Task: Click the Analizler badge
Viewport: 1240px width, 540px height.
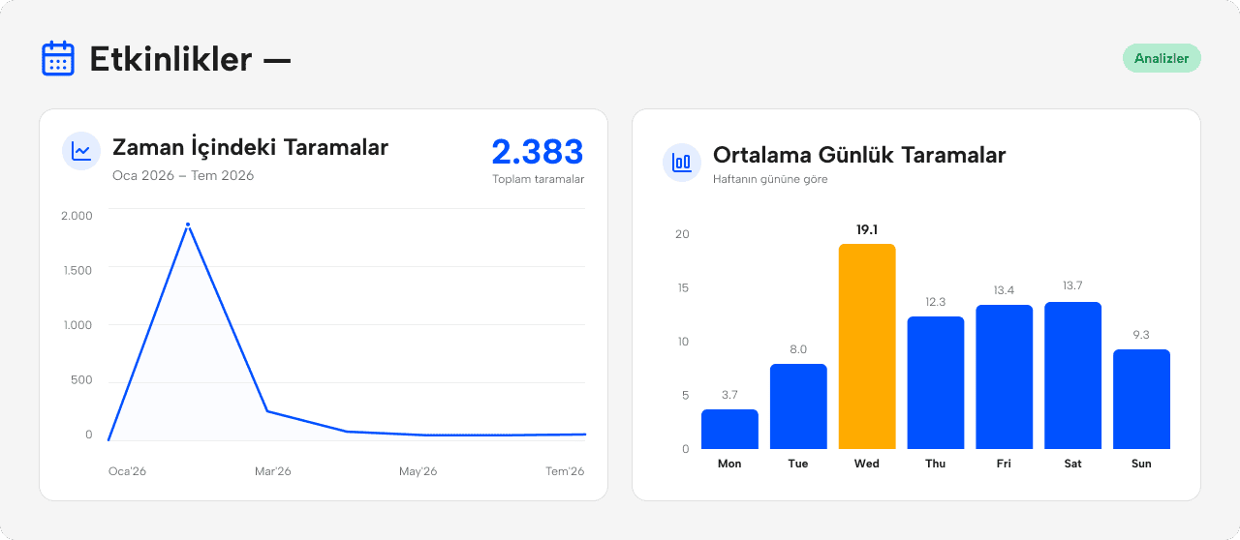Action: coord(1162,58)
